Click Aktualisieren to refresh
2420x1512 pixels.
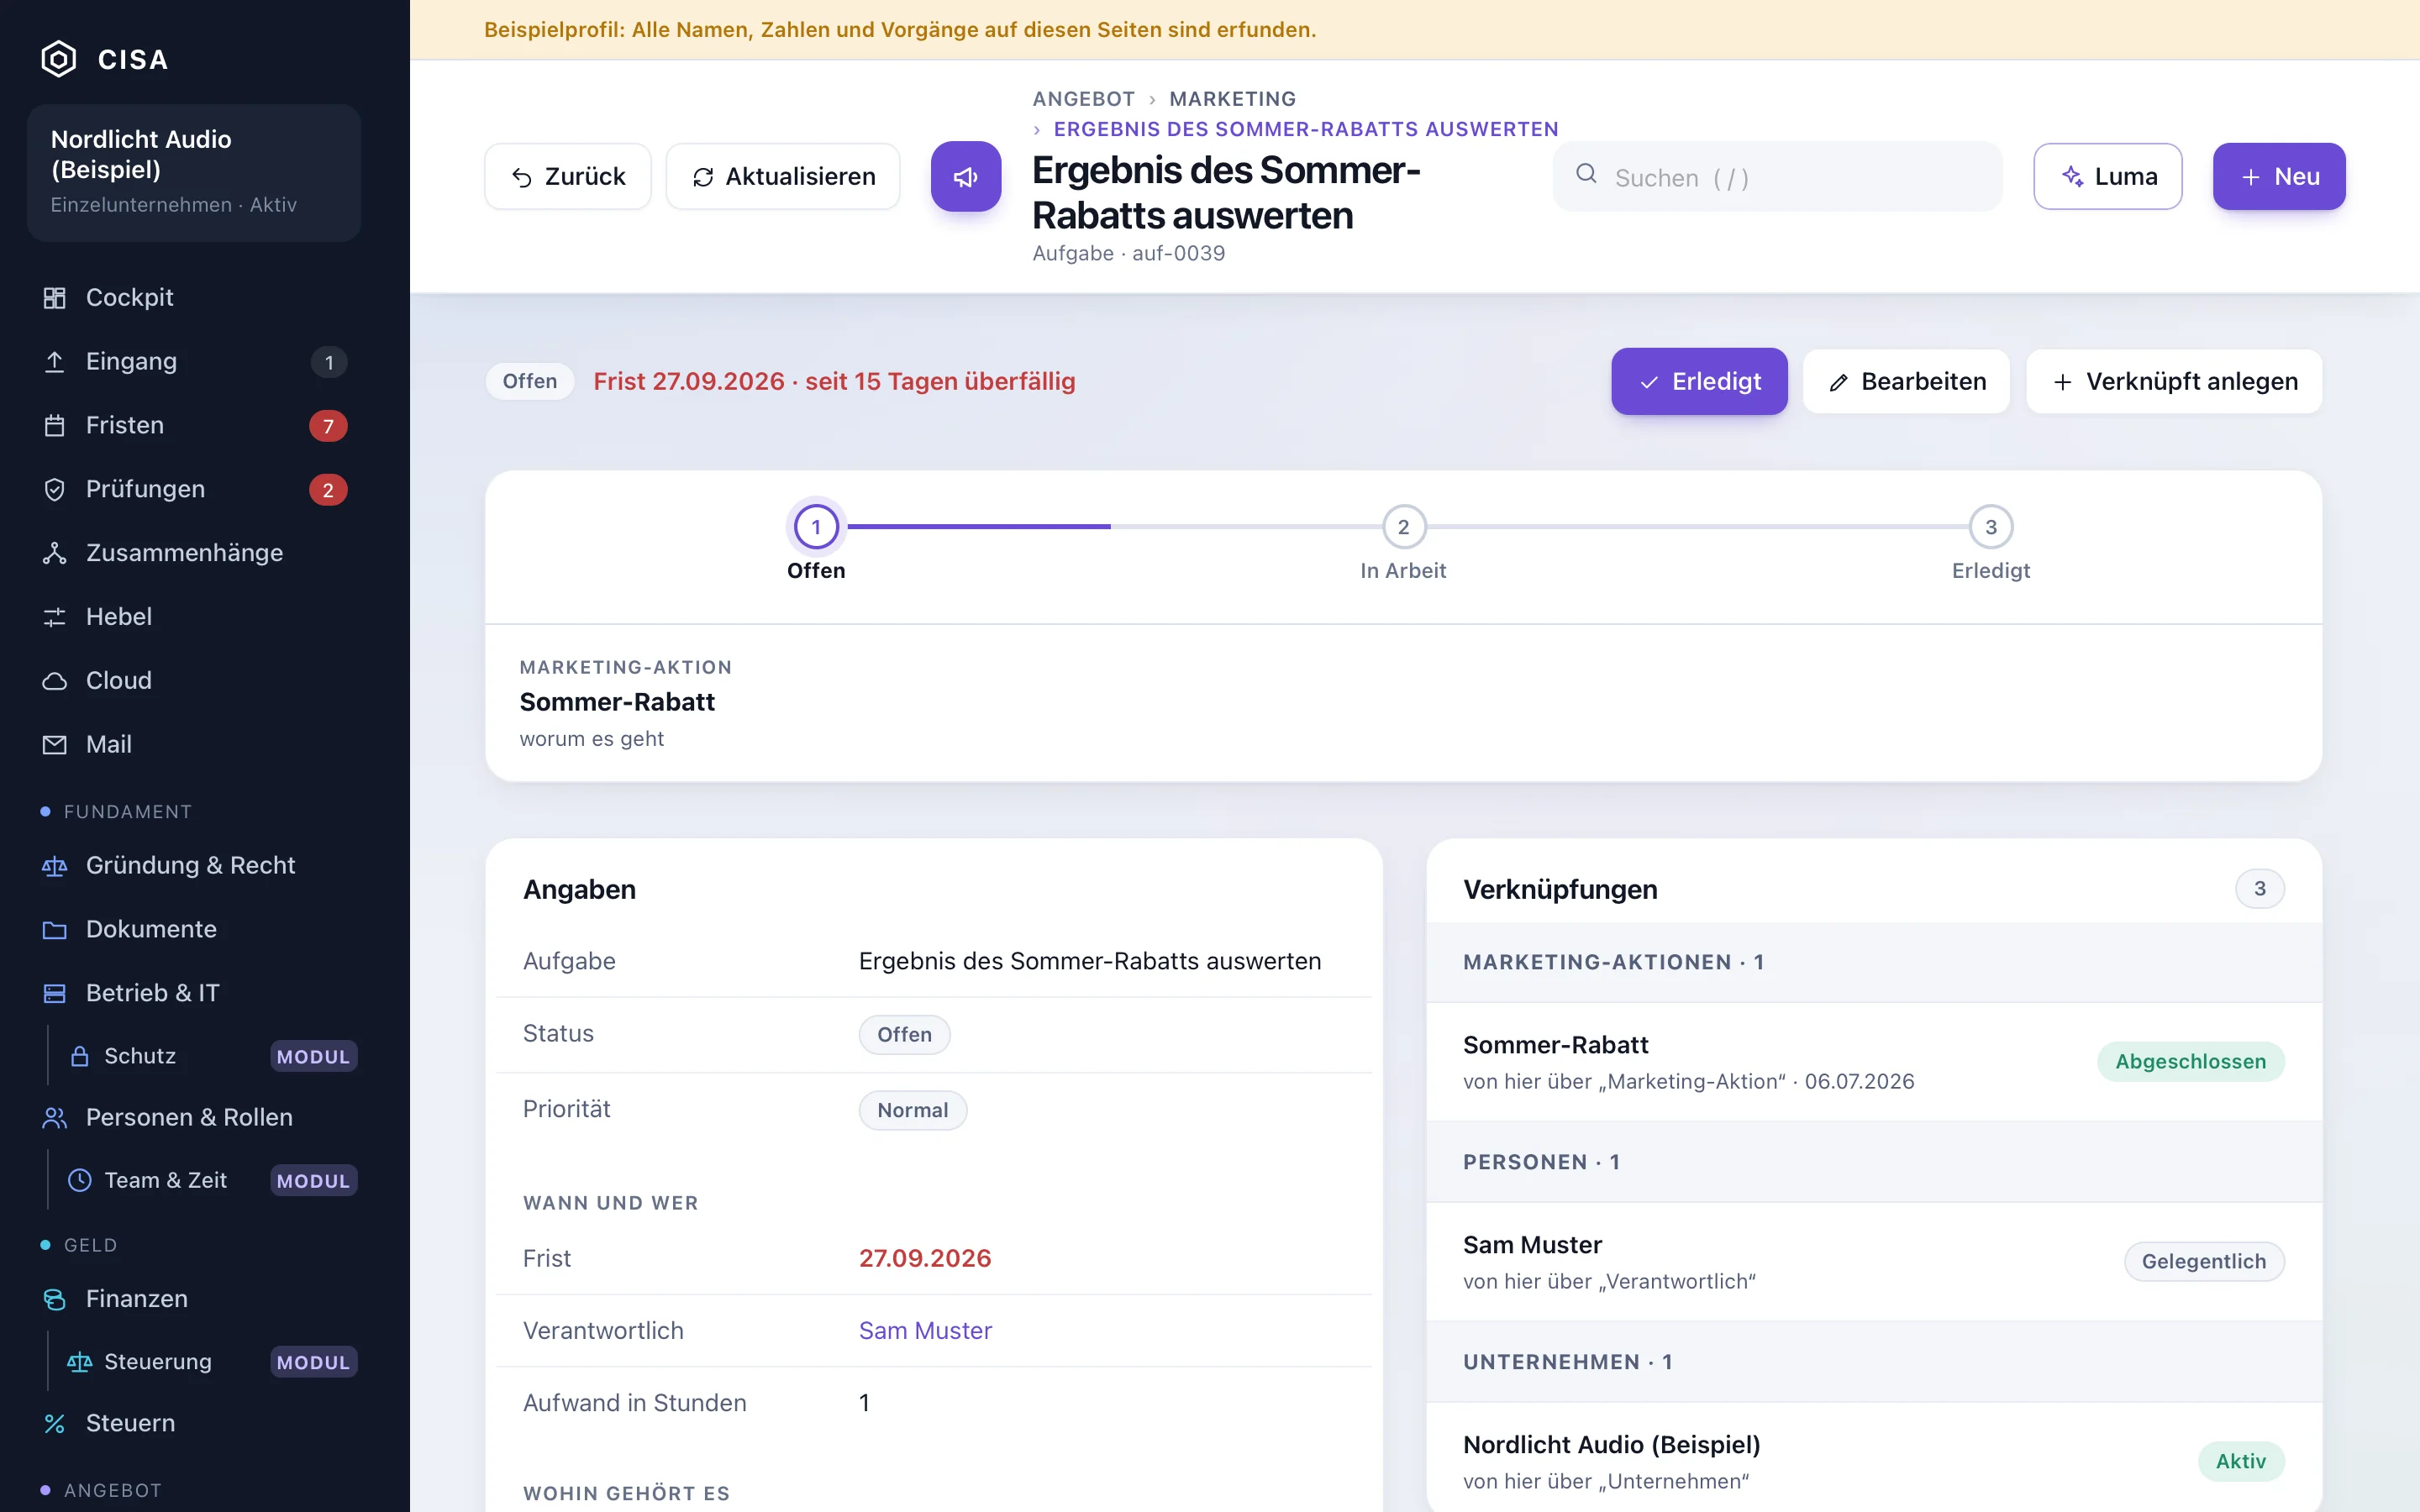(783, 176)
